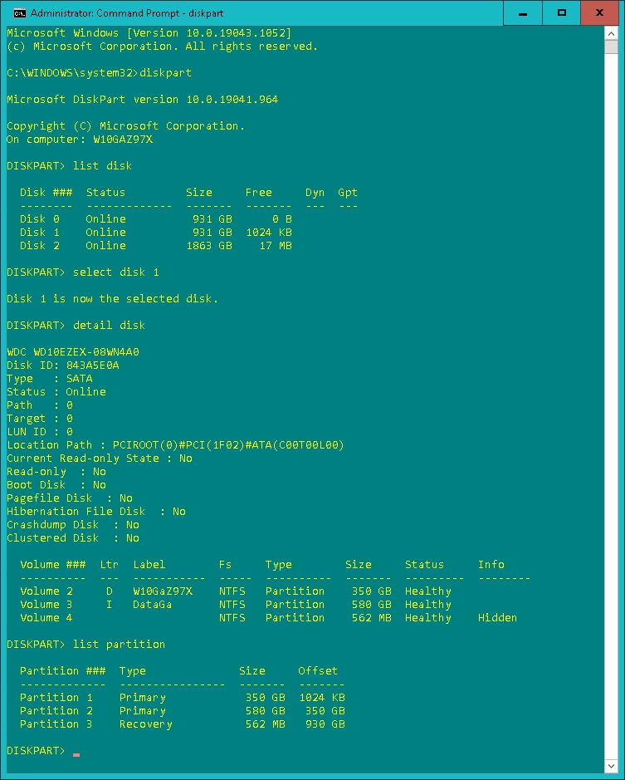Click the 'Disk 2' row in disk list
Image resolution: width=625 pixels, height=780 pixels.
(x=156, y=246)
